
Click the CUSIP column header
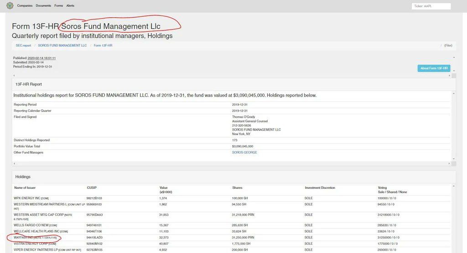(92, 187)
